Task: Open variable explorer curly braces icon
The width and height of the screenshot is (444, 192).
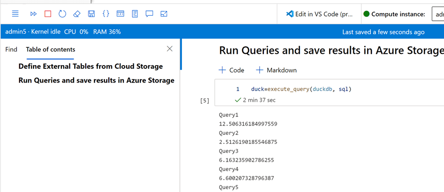Action: click(x=106, y=14)
